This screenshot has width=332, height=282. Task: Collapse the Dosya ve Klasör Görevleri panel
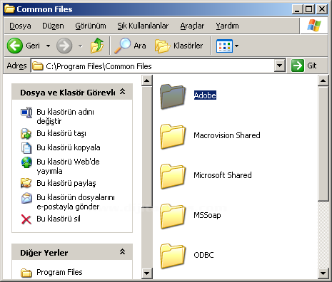(x=122, y=92)
